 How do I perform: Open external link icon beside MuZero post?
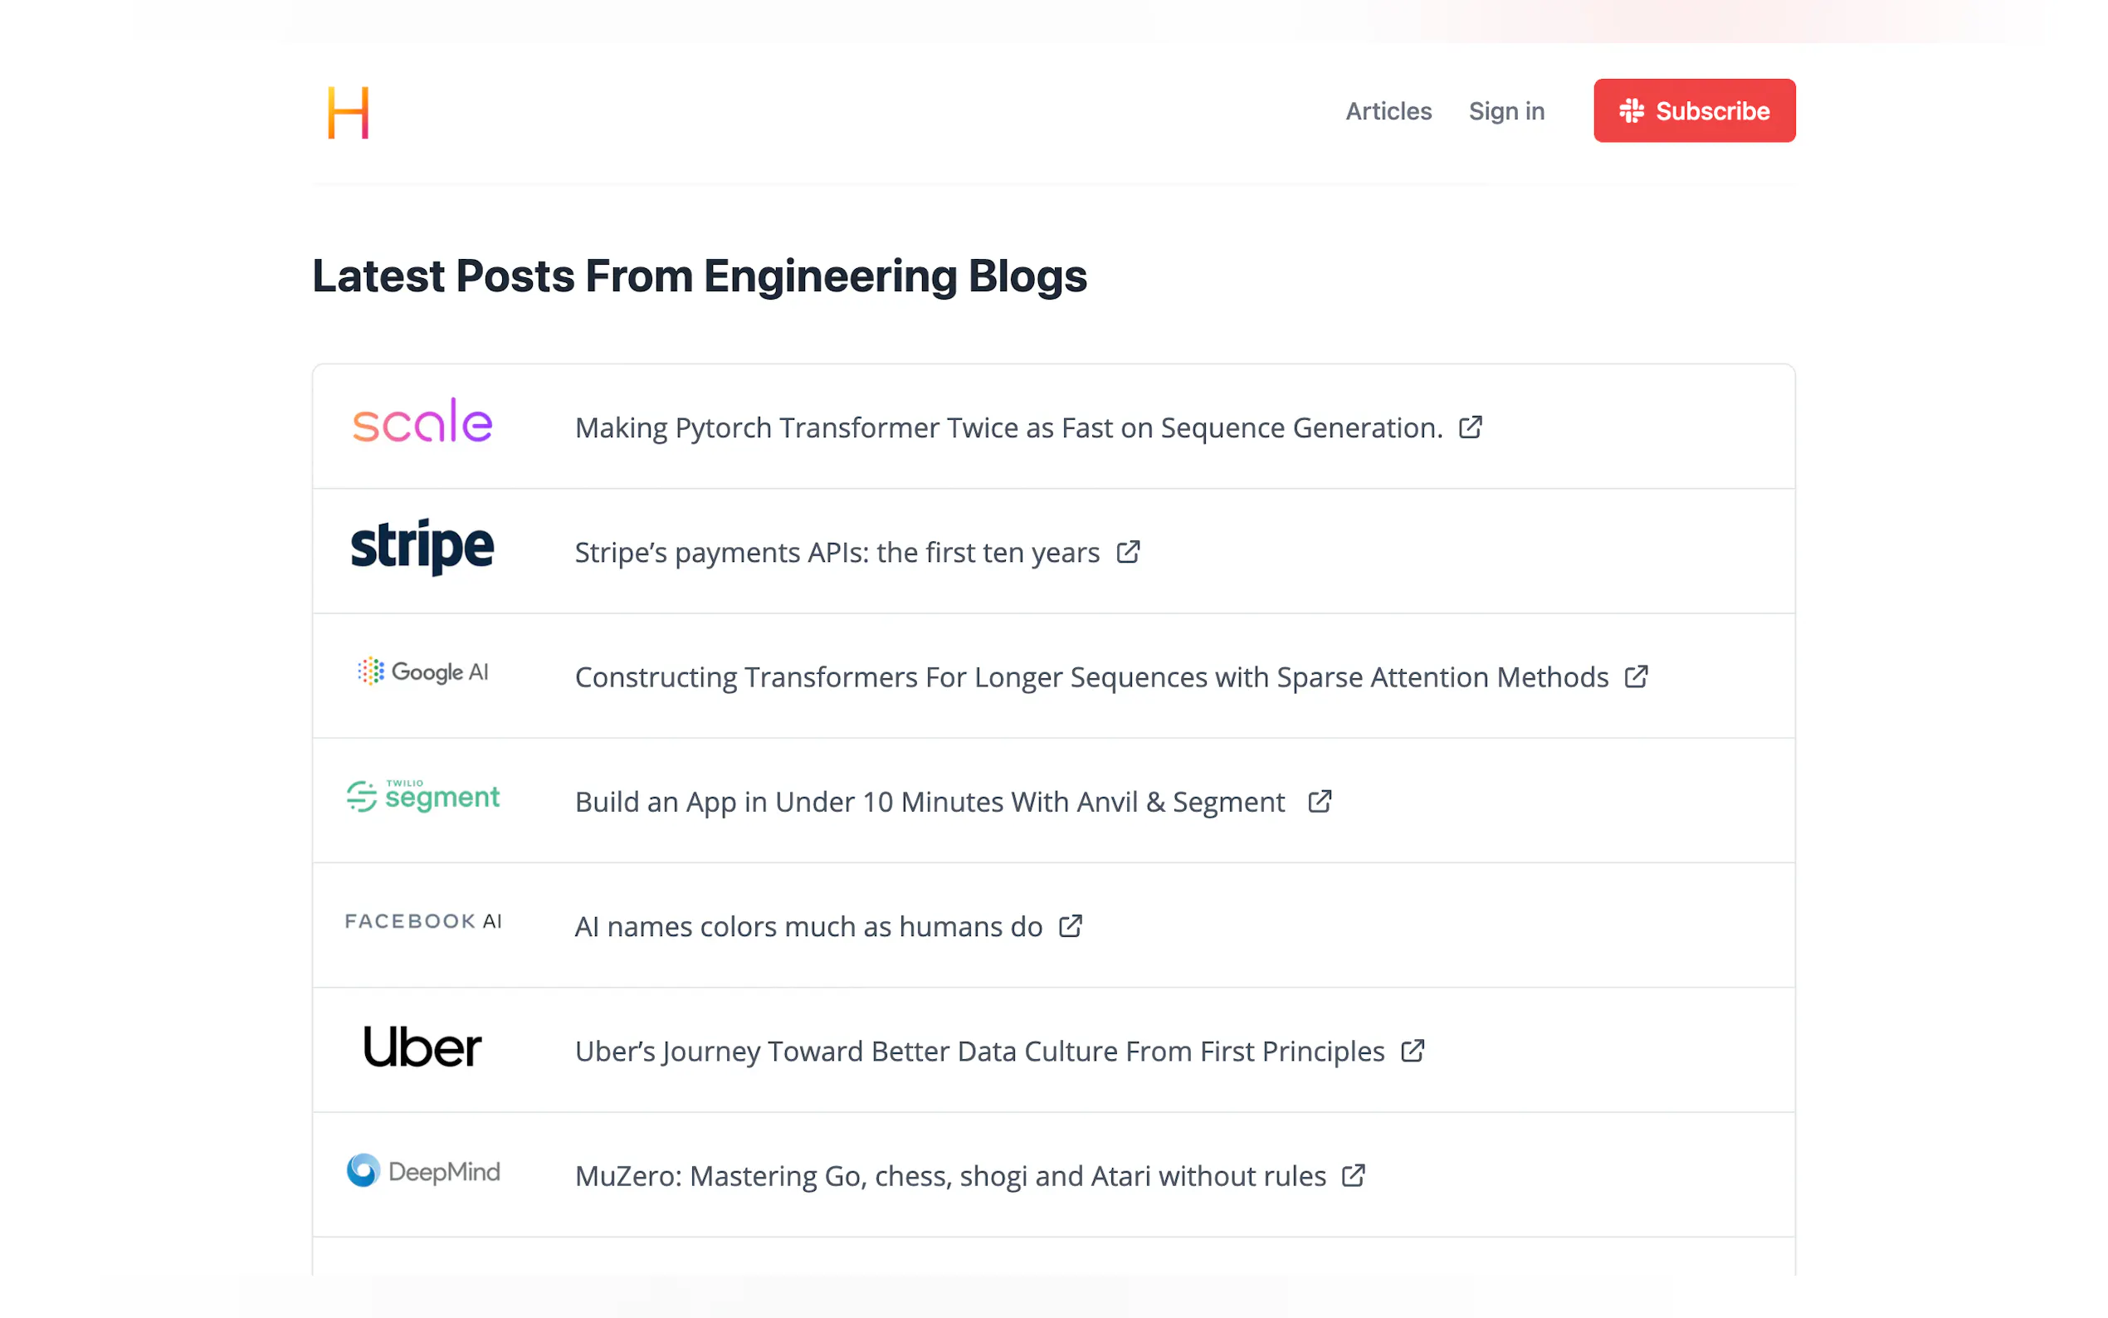coord(1353,1175)
